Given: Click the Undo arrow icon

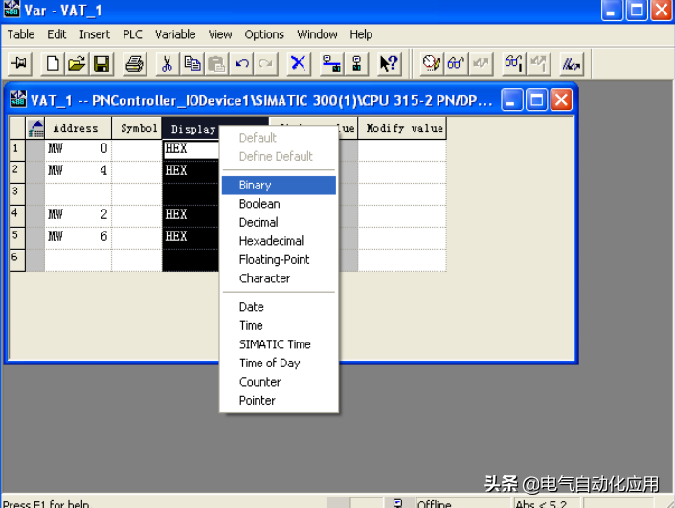Looking at the screenshot, I should pyautogui.click(x=242, y=64).
